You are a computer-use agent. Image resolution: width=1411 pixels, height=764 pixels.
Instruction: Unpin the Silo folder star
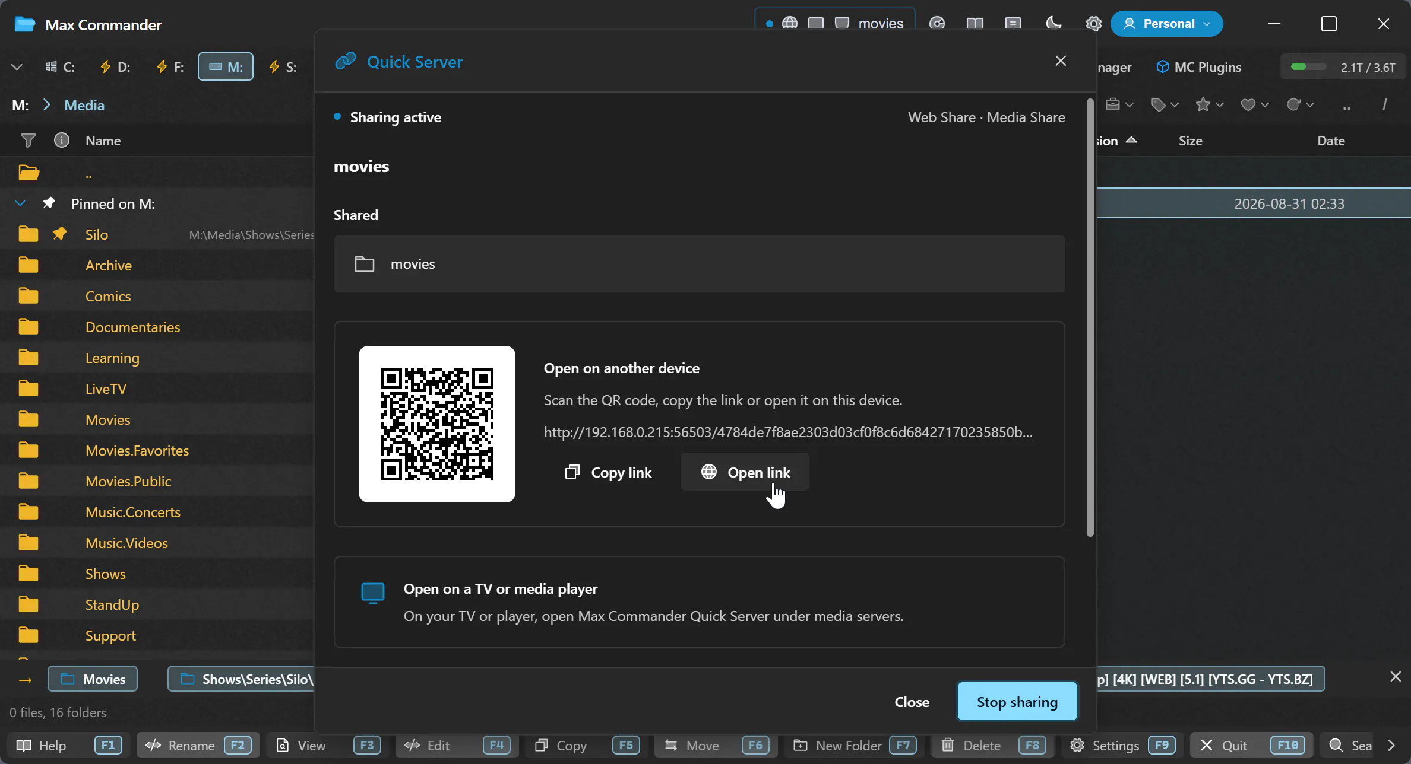coord(59,234)
